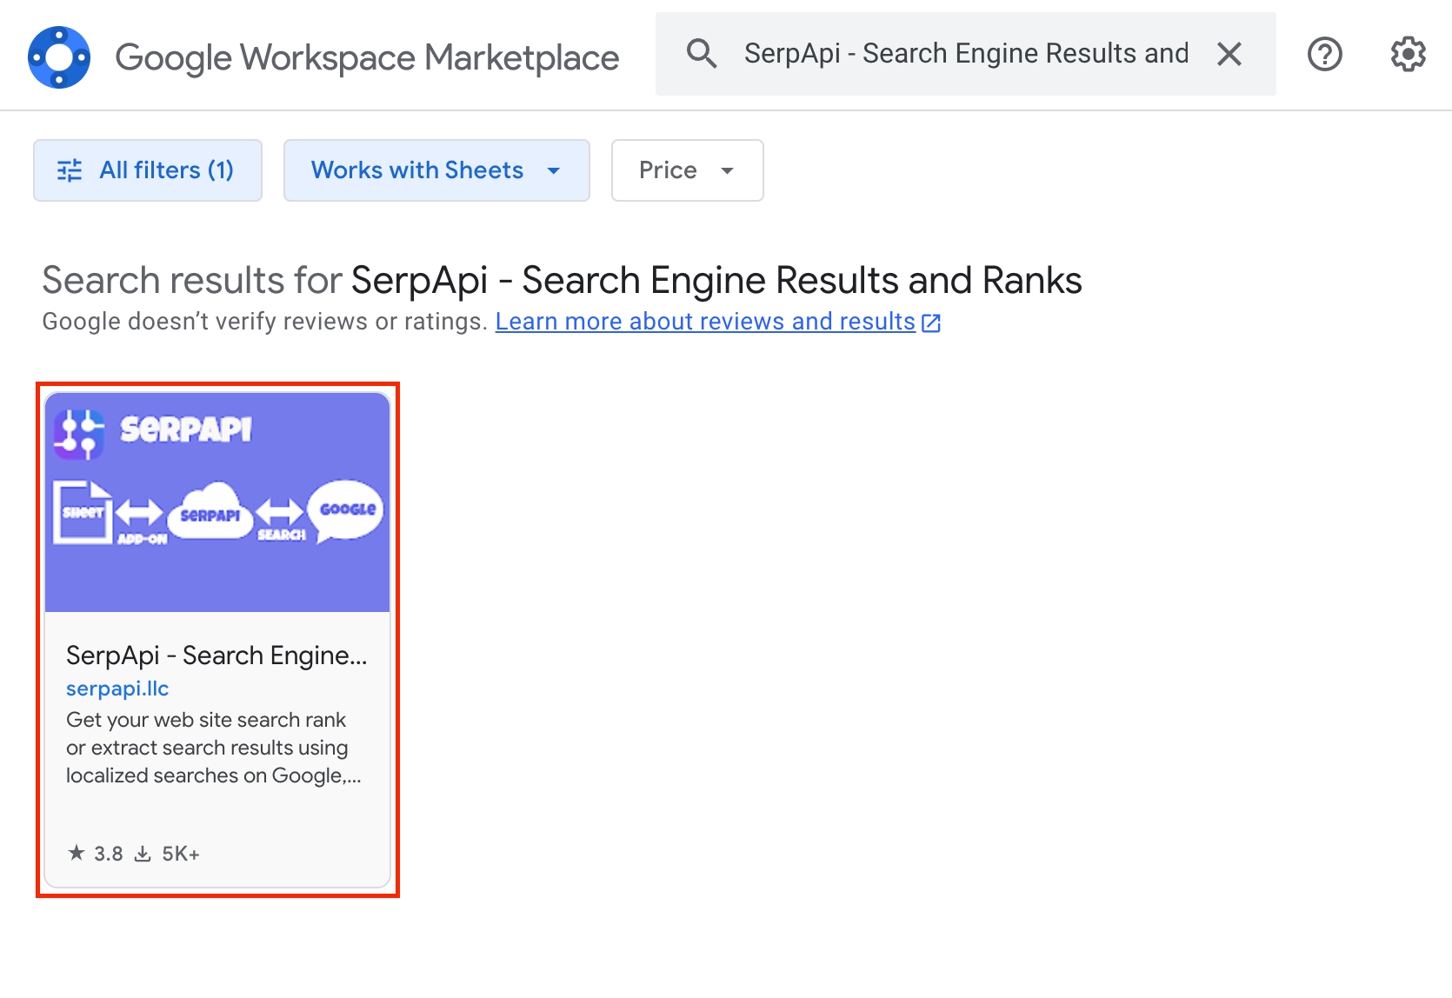The width and height of the screenshot is (1452, 998).
Task: Expand the Works with Sheets dropdown
Action: click(x=436, y=170)
